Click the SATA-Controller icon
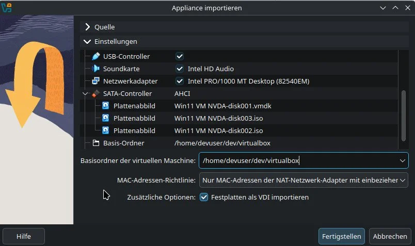Image resolution: width=415 pixels, height=246 pixels. pos(95,93)
